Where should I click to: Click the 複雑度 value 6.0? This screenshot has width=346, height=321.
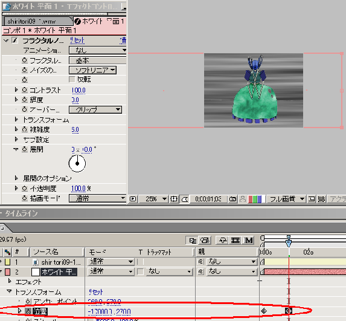pyautogui.click(x=75, y=129)
